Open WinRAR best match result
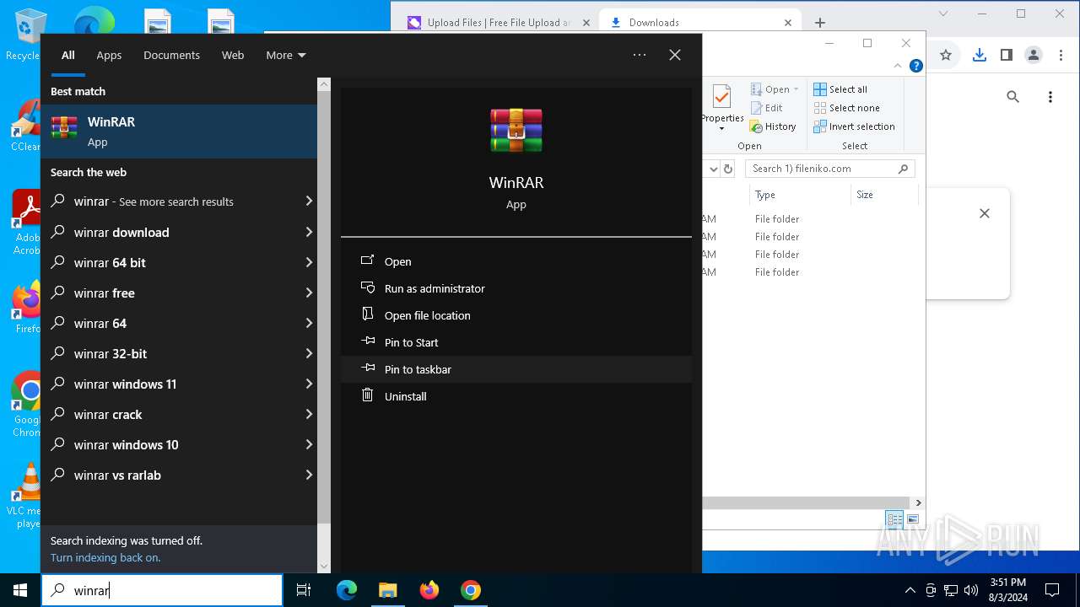Image resolution: width=1080 pixels, height=607 pixels. tap(179, 132)
